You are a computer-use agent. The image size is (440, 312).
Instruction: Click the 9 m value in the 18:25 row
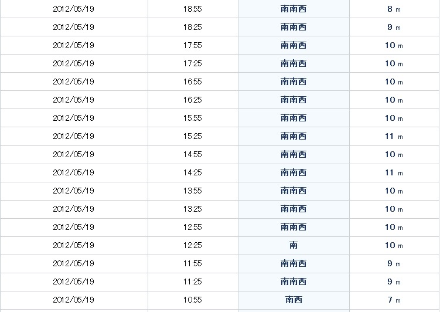(394, 27)
